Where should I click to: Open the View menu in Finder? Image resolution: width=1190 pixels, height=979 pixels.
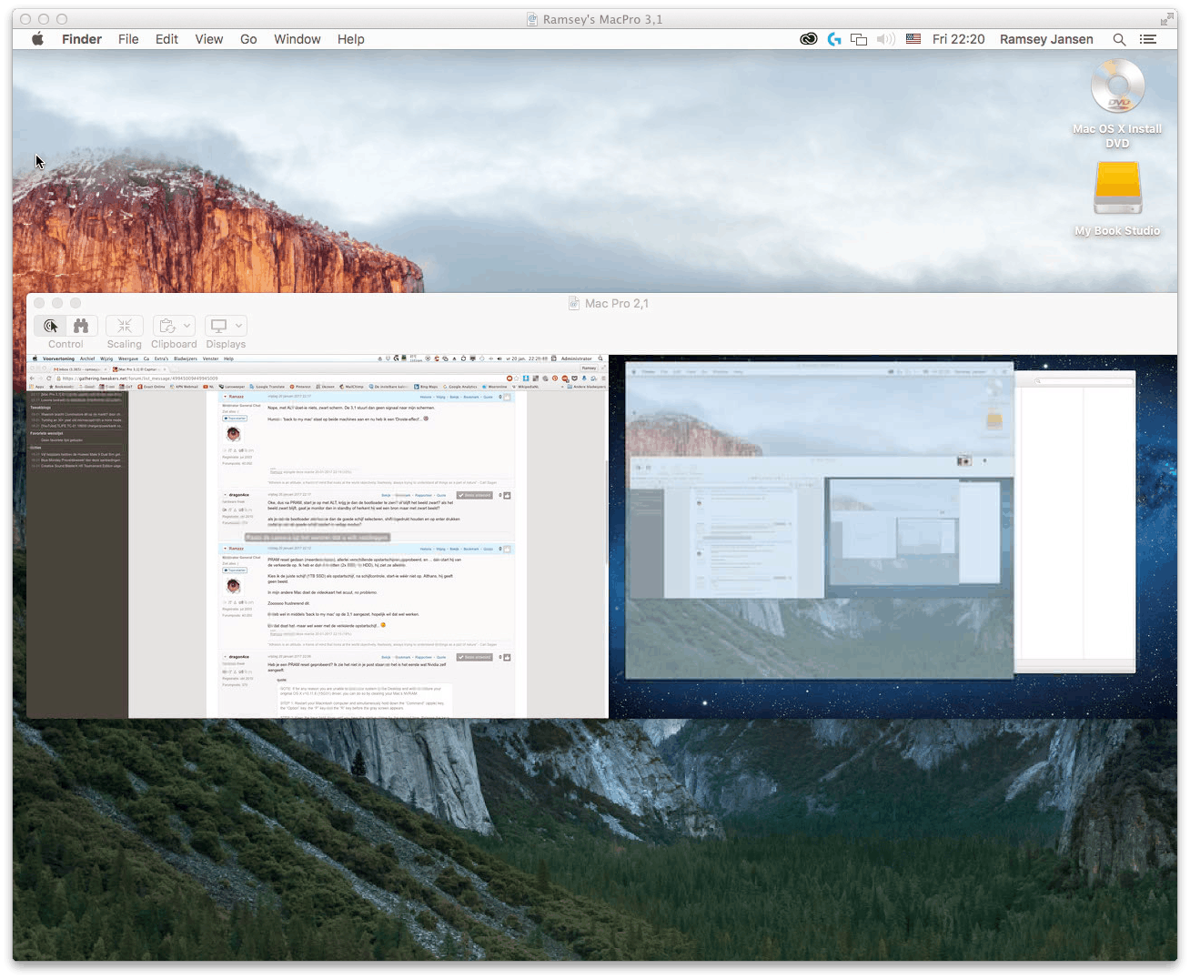208,39
